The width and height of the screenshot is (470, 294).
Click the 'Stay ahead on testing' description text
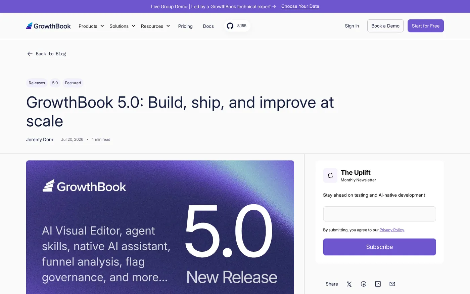pos(374,195)
